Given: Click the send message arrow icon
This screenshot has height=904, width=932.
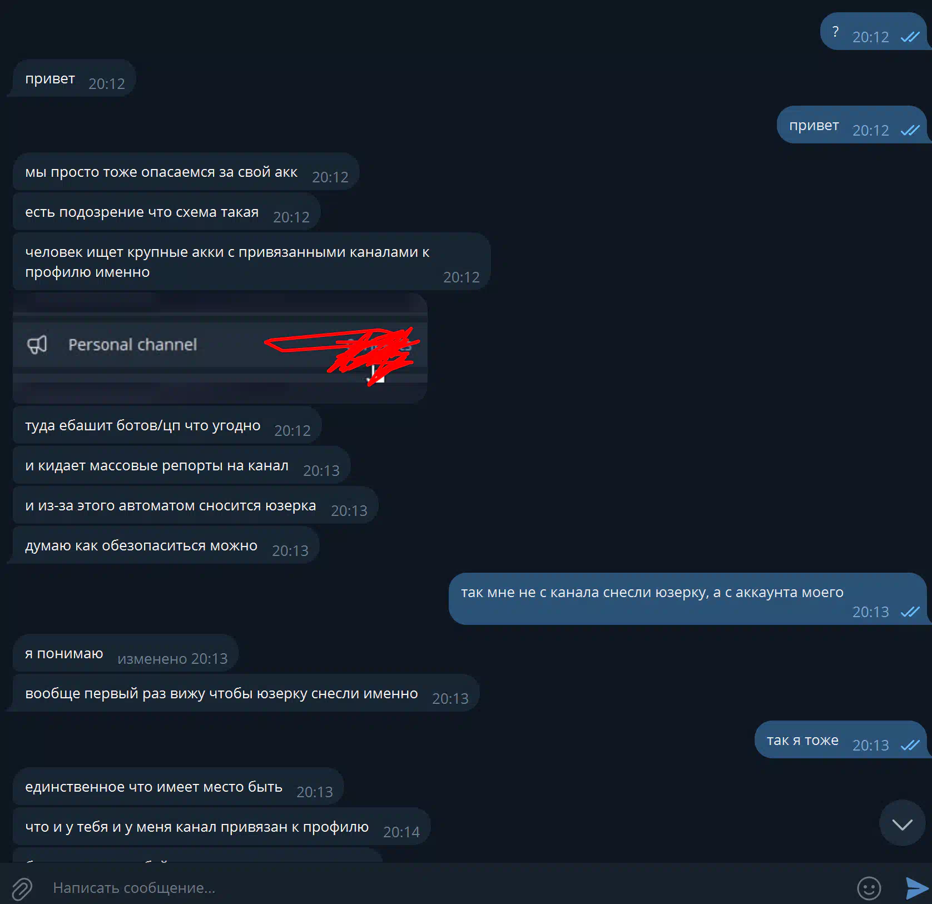Looking at the screenshot, I should pos(916,888).
